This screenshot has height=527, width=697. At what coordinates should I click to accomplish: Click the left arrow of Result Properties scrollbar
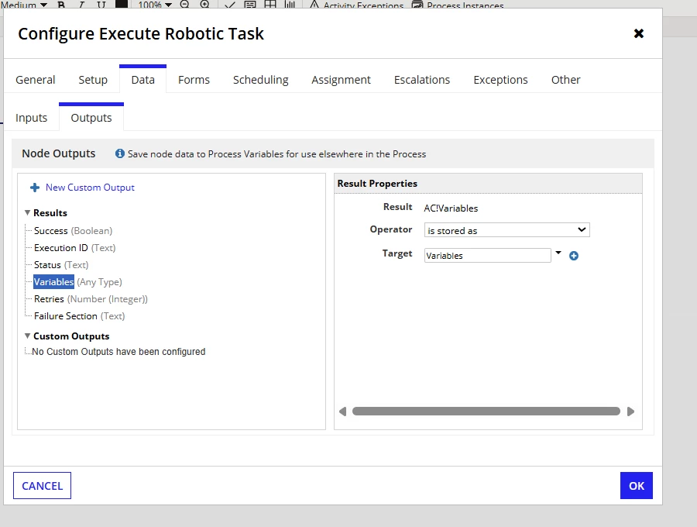click(342, 412)
